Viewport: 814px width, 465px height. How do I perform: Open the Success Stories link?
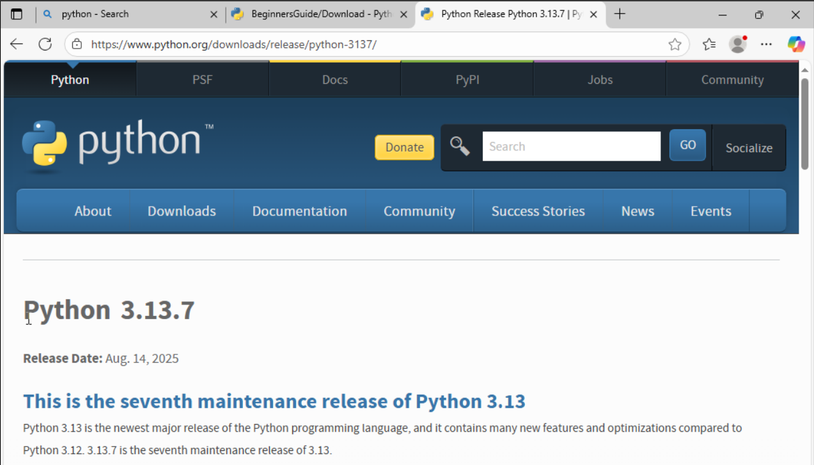(538, 210)
